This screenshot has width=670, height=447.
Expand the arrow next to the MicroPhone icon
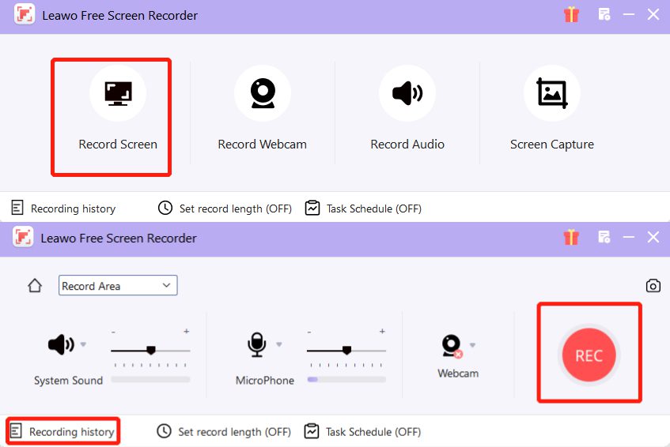(x=279, y=345)
